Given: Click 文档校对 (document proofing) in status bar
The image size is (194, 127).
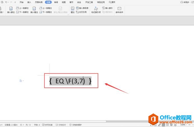Looking at the screenshot, I should click(61, 125).
